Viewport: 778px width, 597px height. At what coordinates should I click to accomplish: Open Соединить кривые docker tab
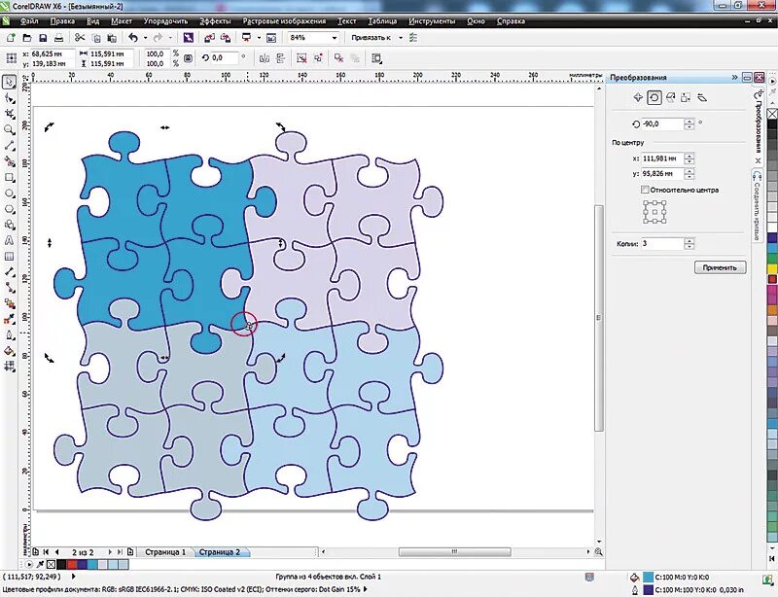(x=757, y=206)
